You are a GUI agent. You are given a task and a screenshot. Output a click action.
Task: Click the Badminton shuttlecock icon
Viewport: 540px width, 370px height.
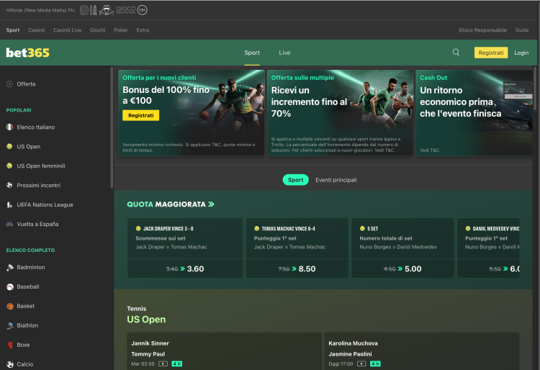(10, 268)
